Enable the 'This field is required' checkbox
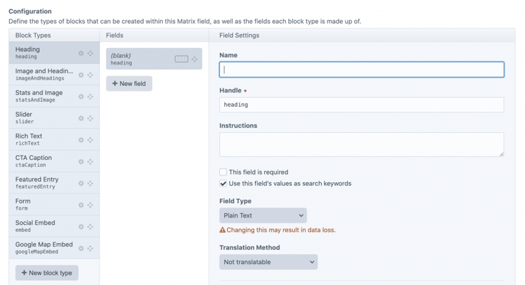Screen dimensions: 525x285 coord(223,172)
